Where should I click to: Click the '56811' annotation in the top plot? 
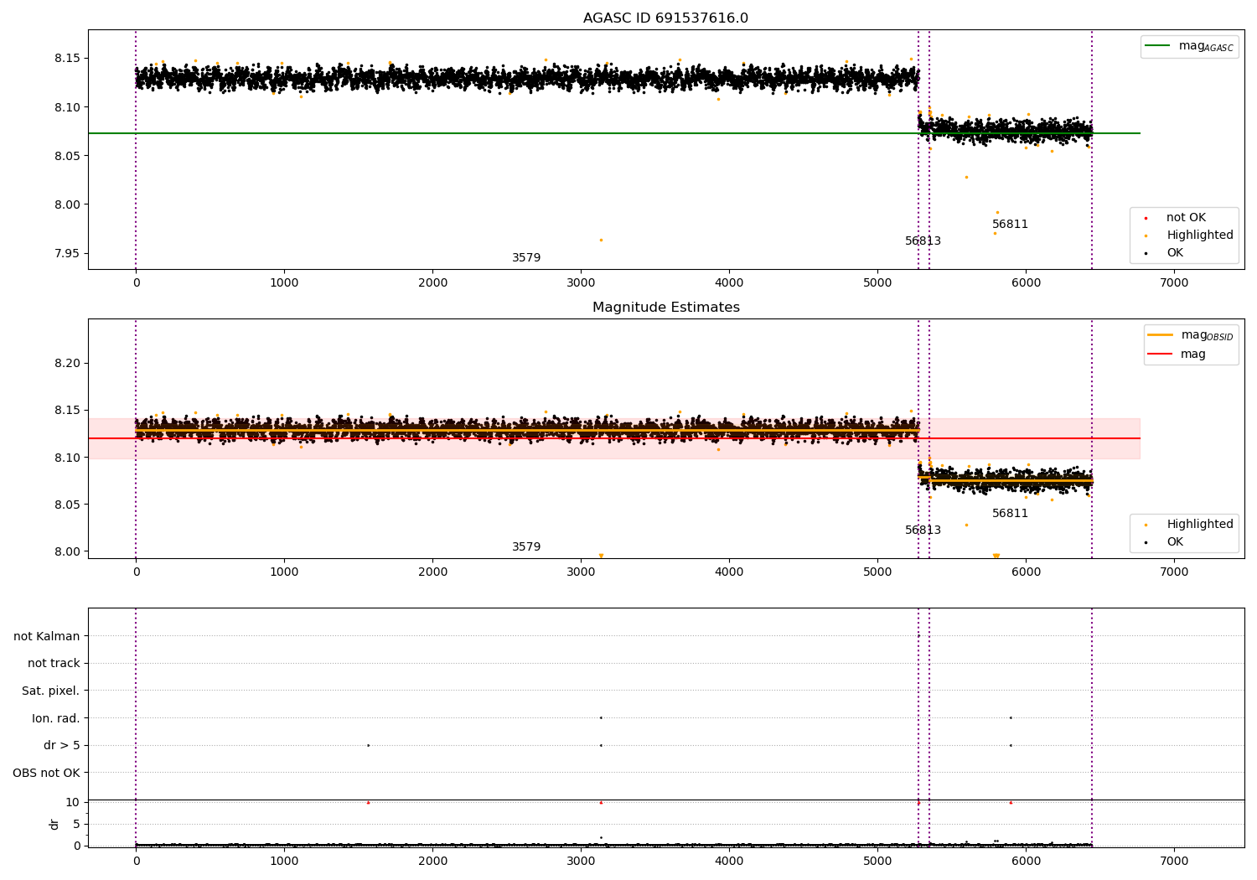[x=1010, y=225]
